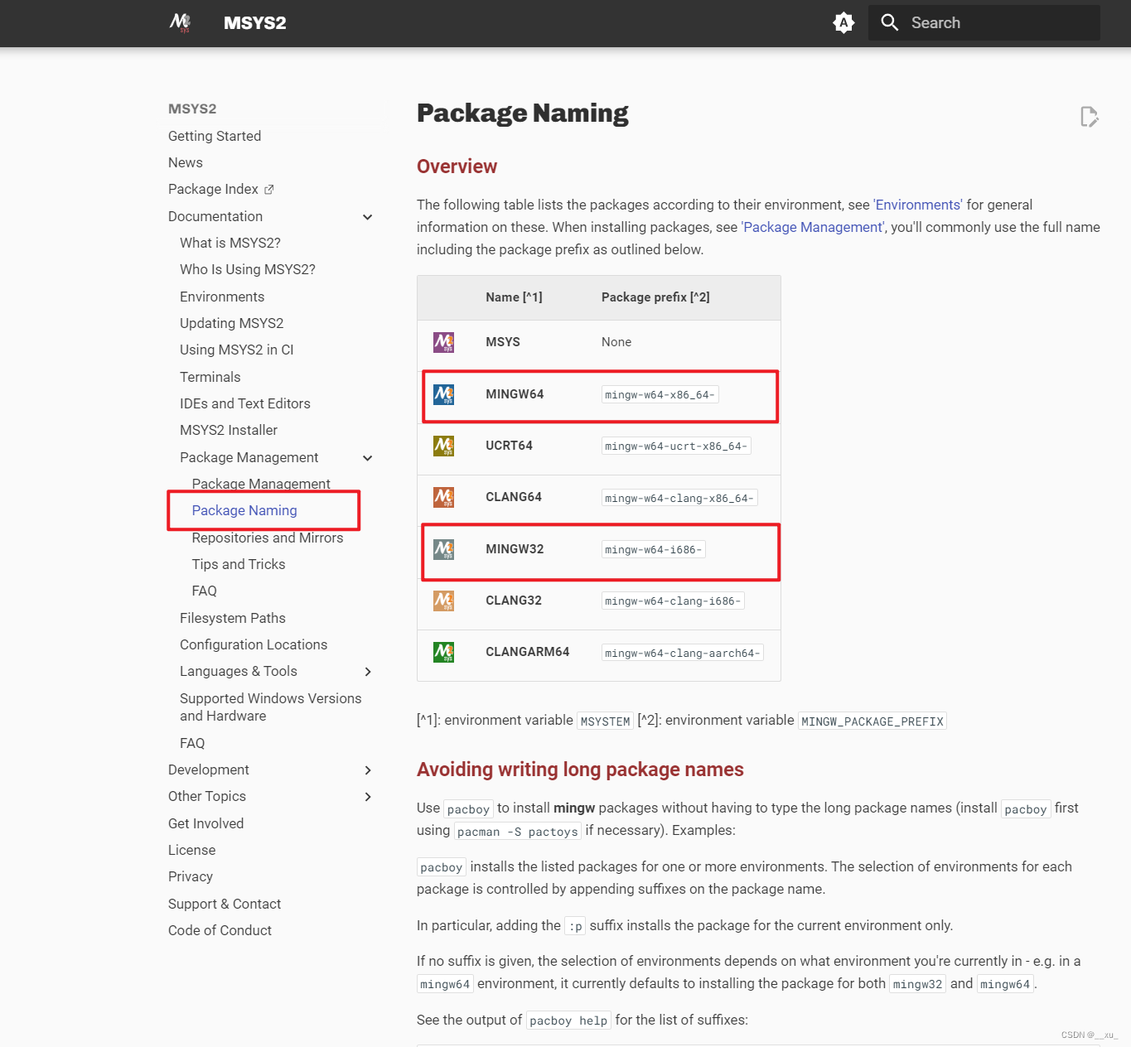Viewport: 1131px width, 1047px height.
Task: Open Configuration Locations page
Action: tap(254, 644)
